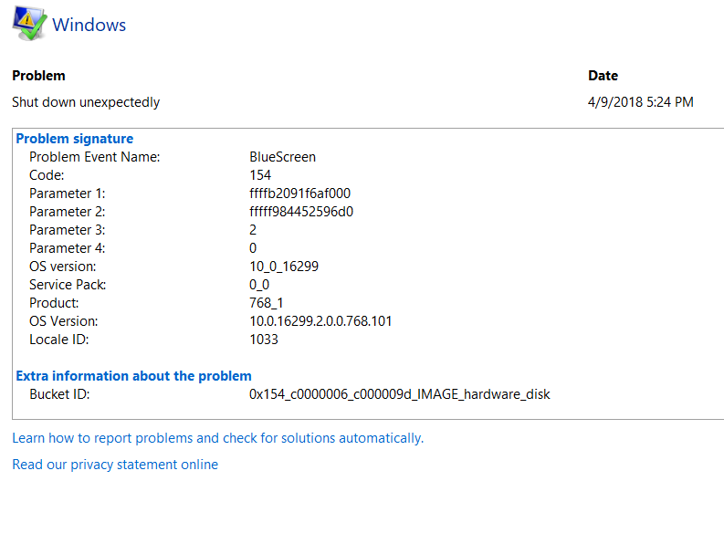Click the 'Service Pack:' label

click(68, 285)
